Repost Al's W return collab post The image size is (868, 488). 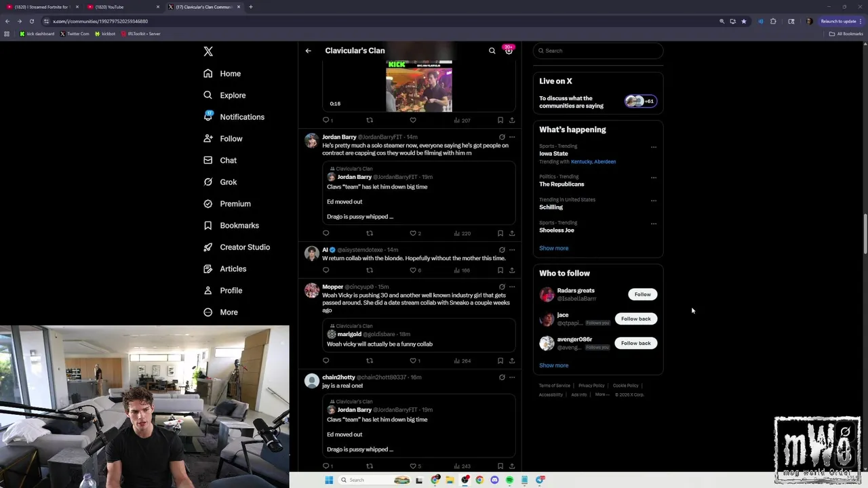370,270
